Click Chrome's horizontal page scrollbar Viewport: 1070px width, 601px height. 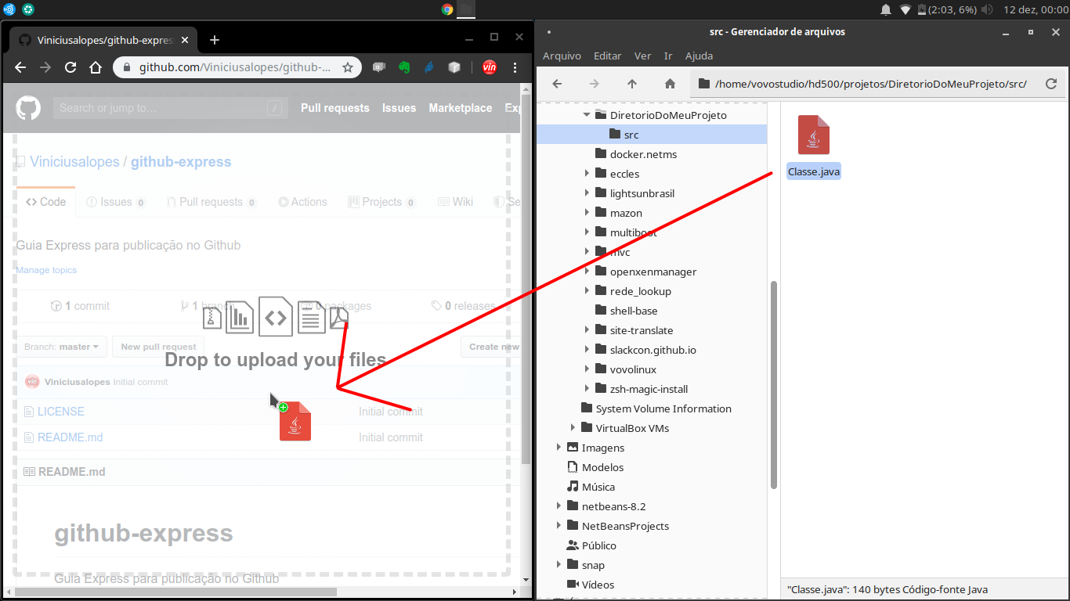click(175, 592)
